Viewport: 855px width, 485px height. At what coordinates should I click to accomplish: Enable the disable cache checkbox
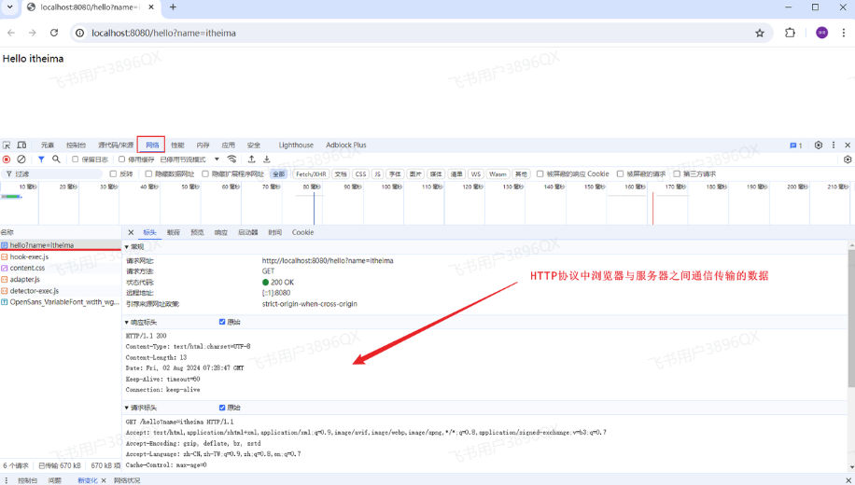pyautogui.click(x=121, y=159)
